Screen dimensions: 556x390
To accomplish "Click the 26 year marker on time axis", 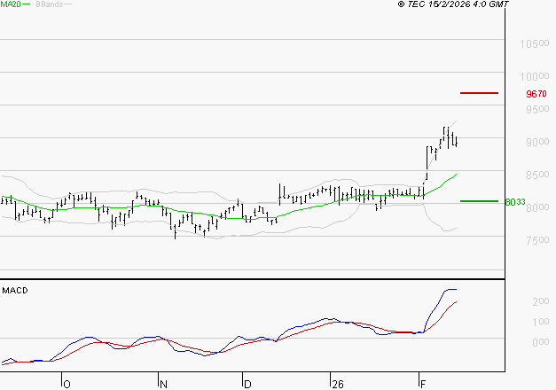I will [x=336, y=384].
